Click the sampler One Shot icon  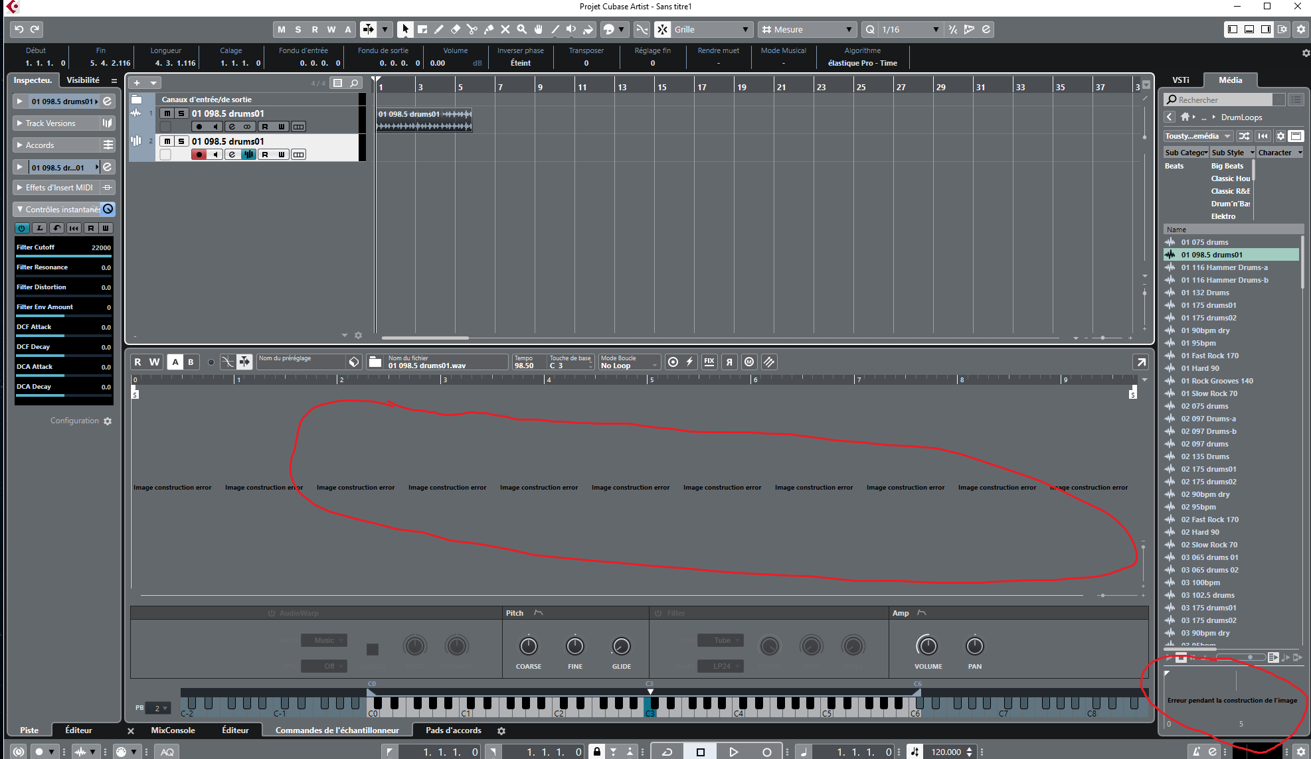point(673,362)
